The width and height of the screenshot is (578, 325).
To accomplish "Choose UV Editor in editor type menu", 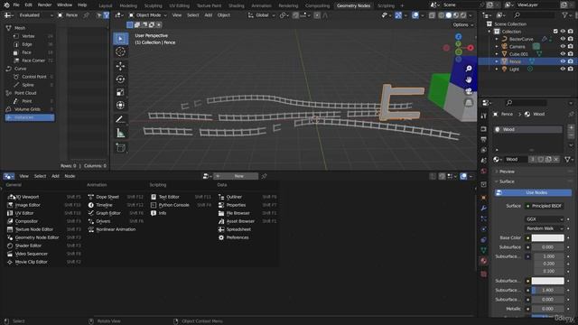I will tap(24, 213).
